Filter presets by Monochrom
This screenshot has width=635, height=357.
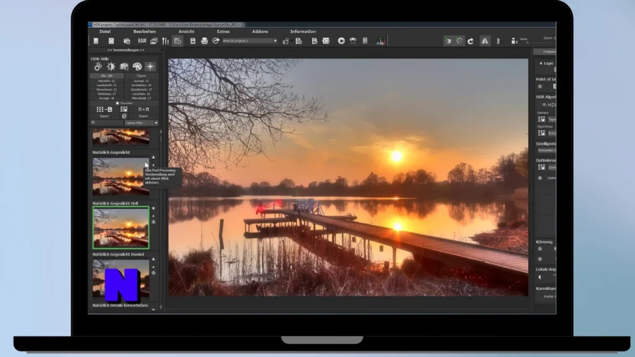(107, 89)
